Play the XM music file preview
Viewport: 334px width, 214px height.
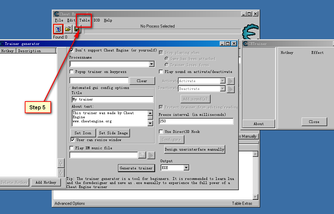pos(151,155)
